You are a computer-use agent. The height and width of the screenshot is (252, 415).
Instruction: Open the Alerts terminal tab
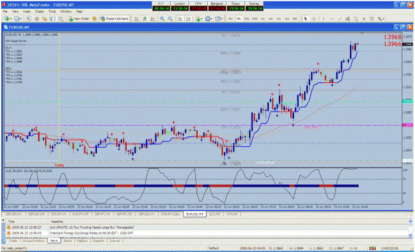tap(68, 241)
